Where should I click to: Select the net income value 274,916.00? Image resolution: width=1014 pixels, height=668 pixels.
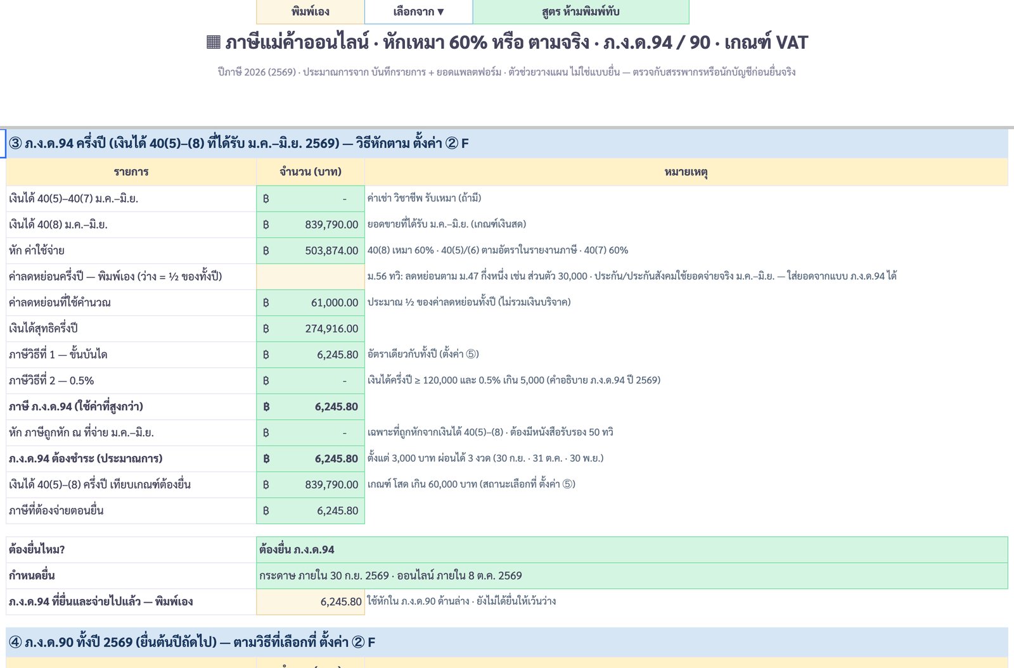tap(311, 329)
